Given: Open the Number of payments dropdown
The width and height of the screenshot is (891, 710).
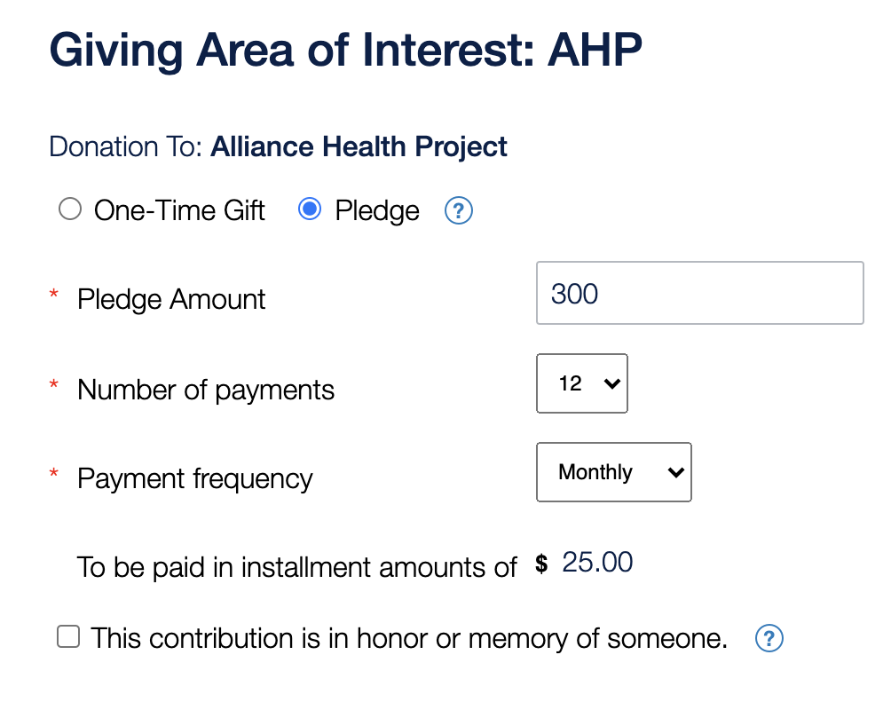Looking at the screenshot, I should pos(582,383).
